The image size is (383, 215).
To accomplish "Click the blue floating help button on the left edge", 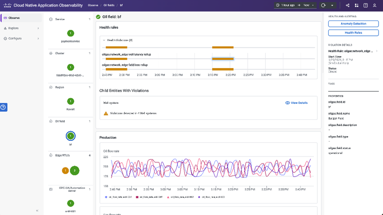I will tap(3, 107).
